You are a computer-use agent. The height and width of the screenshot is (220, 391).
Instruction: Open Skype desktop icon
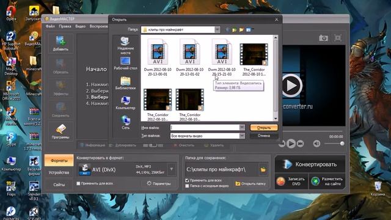click(11, 139)
